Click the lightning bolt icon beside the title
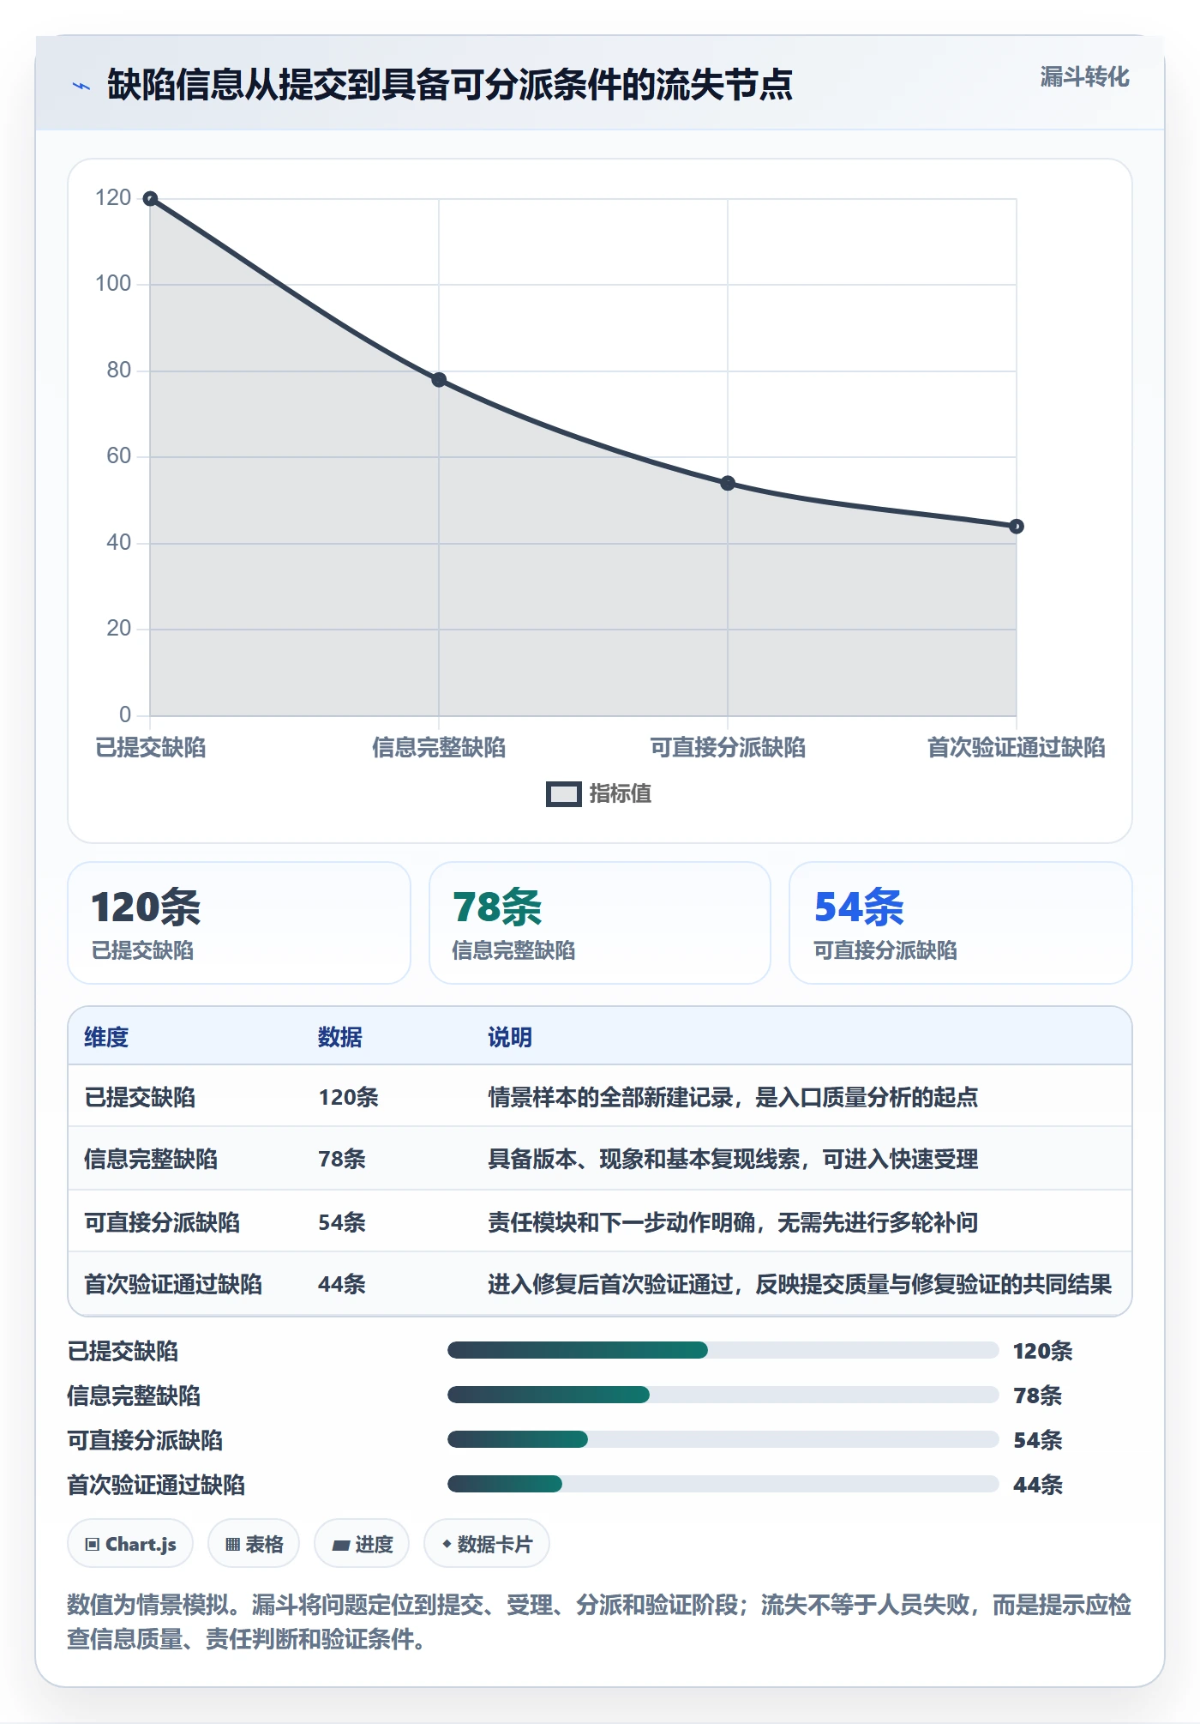The width and height of the screenshot is (1200, 1724). [81, 86]
